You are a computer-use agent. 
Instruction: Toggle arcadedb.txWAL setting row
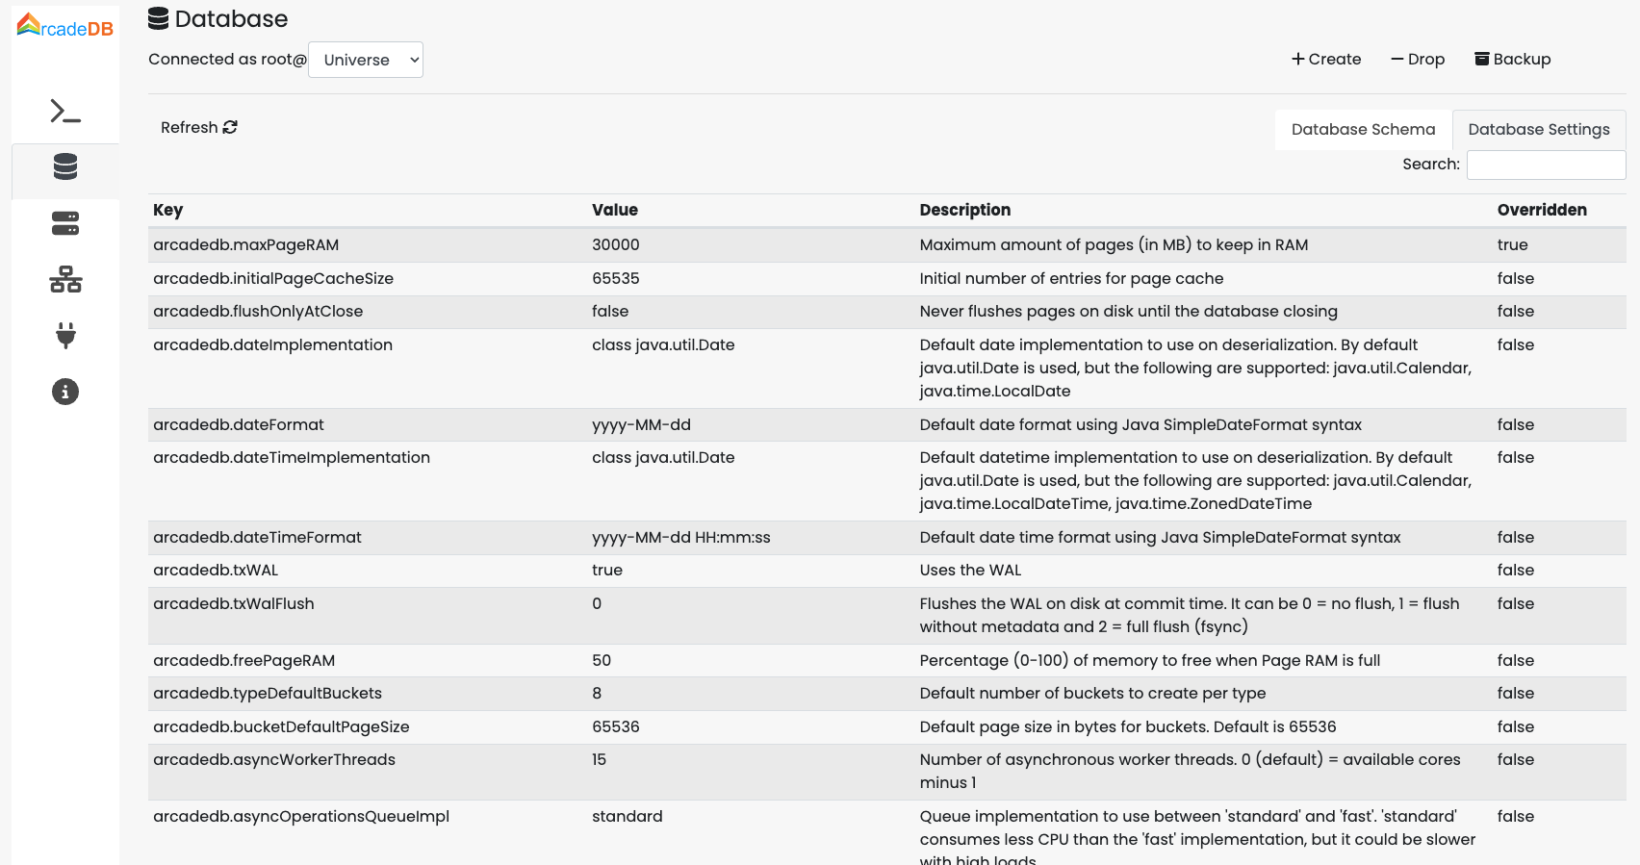(x=607, y=570)
